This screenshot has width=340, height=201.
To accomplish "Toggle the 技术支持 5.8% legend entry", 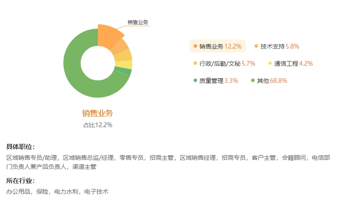I will (x=279, y=46).
